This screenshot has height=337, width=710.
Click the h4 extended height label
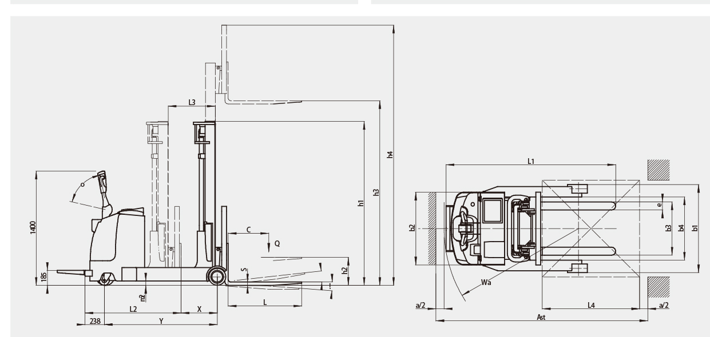pyautogui.click(x=390, y=154)
